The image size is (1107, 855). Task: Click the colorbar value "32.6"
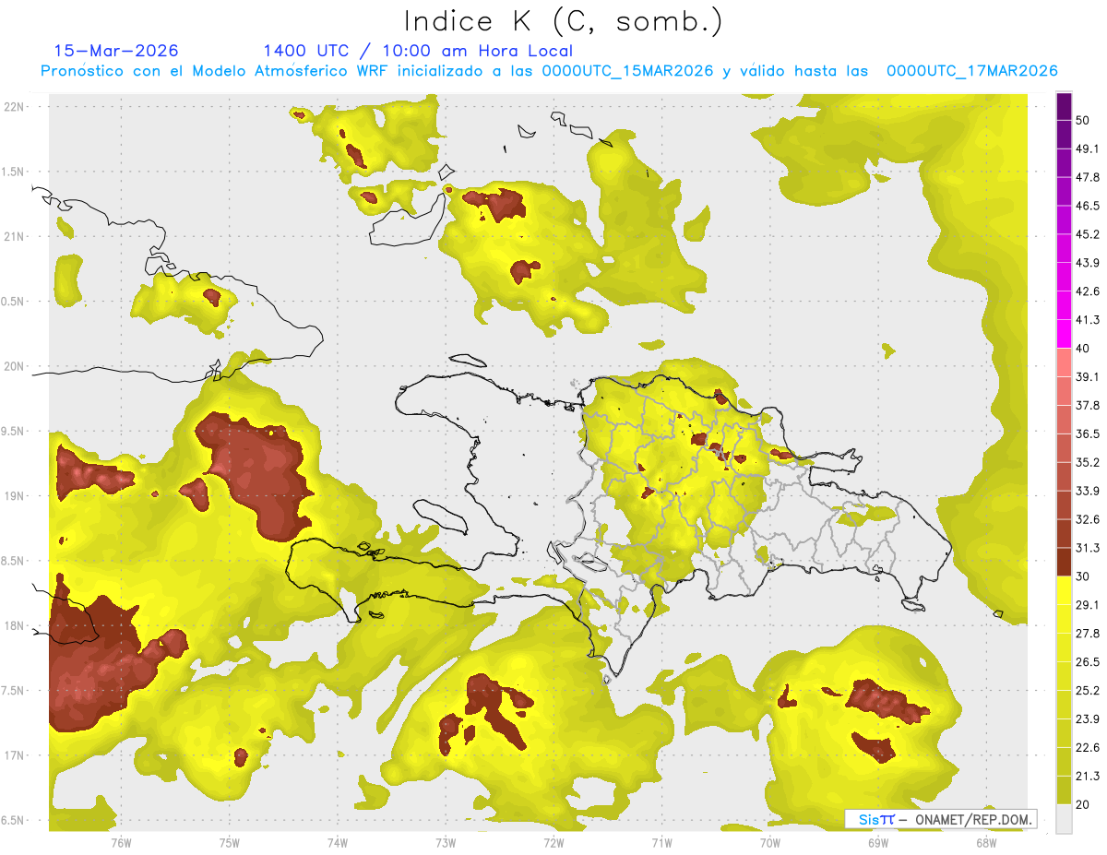click(x=1088, y=519)
